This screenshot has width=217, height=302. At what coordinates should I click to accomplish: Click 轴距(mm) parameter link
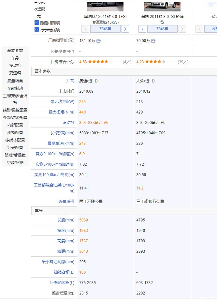(66, 251)
